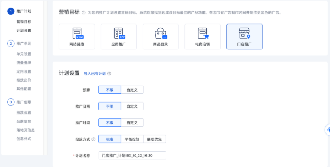330x167 pixels.
Task: Jump to 定向设置 in the sidebar
Action: click(24, 72)
